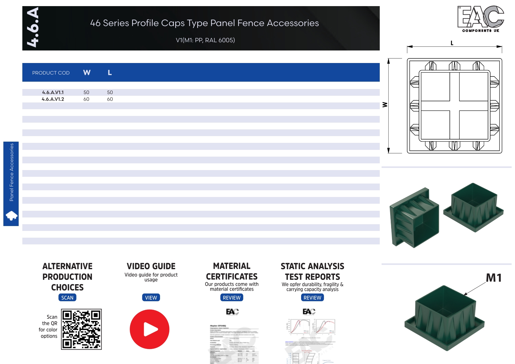Click the Panel Fence Accessories side tab label

pyautogui.click(x=12, y=172)
